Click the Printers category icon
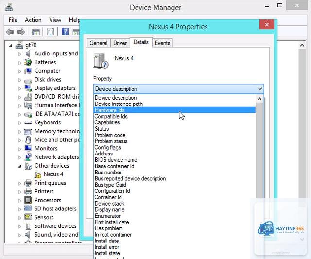 pos(28,191)
